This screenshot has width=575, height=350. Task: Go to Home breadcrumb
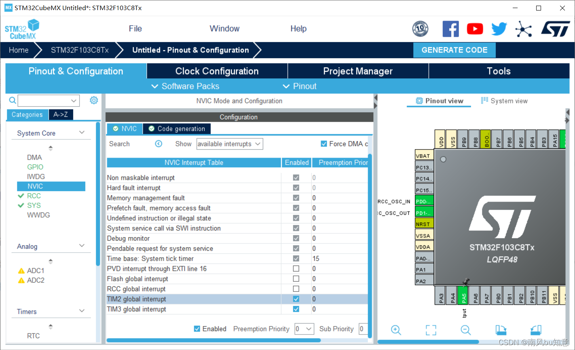pos(19,50)
